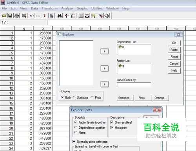196x151 pixels.
Task: Click arrow button beside Dependent List
Action: 104,51
